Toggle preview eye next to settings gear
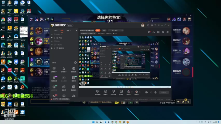Screen dimensions: 221x124 [x=151, y=92]
